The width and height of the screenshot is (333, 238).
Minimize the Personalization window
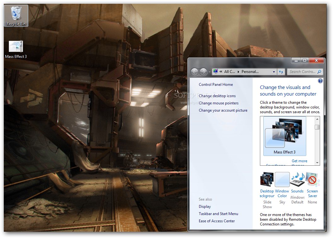point(296,61)
